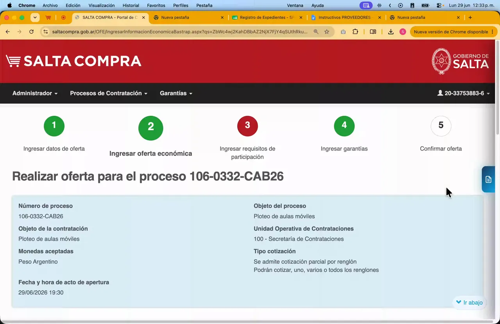Go to step 1 green circle
This screenshot has height=324, width=500.
pos(54,126)
